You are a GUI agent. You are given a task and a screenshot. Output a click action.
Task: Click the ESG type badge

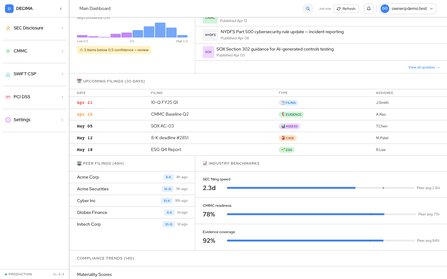[287, 150]
